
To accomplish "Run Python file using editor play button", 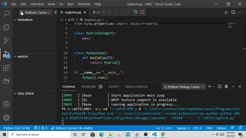I will pyautogui.click(x=226, y=12).
